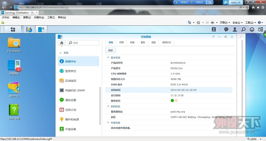Switch to the 服务 tab

[143, 42]
